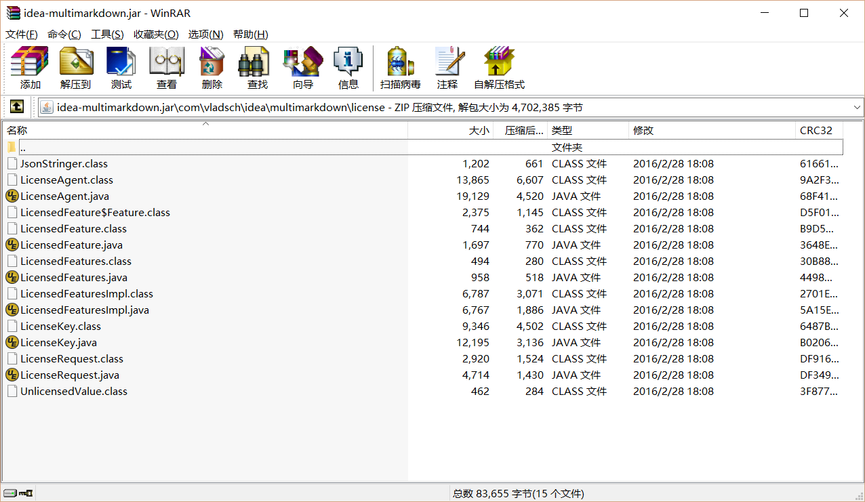Open the Commands (命令) menu
Viewport: 865px width, 502px height.
[64, 35]
